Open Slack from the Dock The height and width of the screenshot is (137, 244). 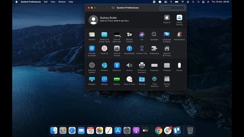[168, 131]
